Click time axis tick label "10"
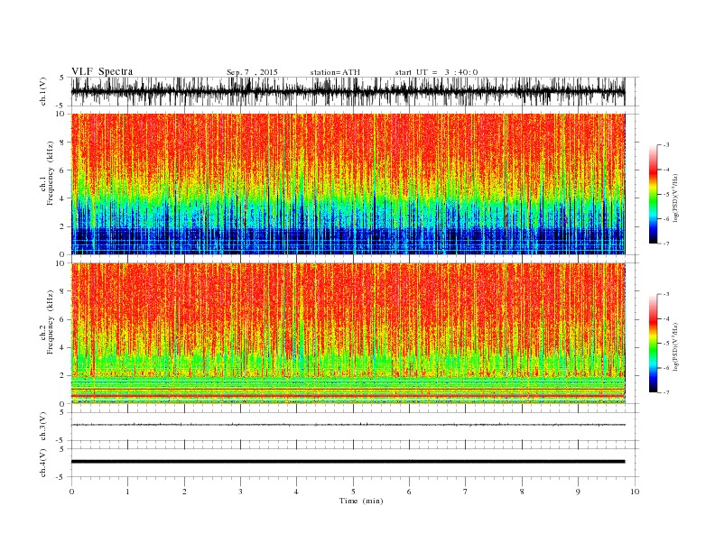Screen dimensions: 715x552 [635, 492]
